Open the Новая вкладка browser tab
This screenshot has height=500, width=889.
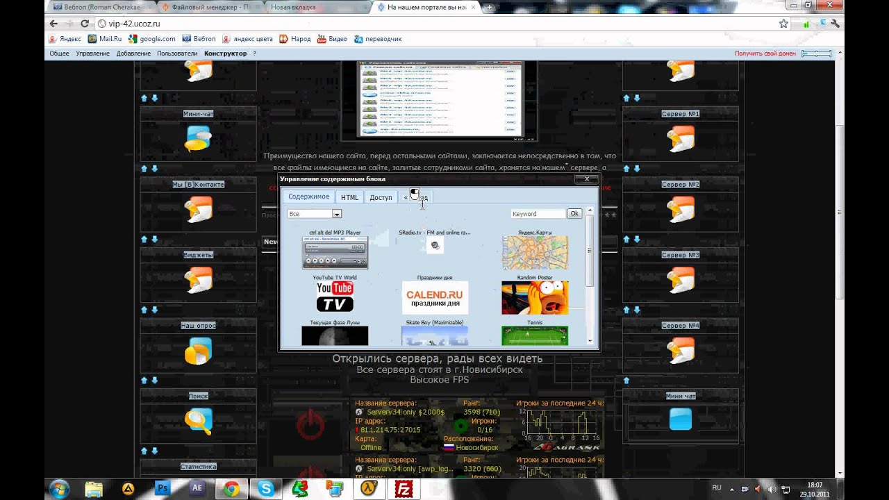click(x=316, y=8)
